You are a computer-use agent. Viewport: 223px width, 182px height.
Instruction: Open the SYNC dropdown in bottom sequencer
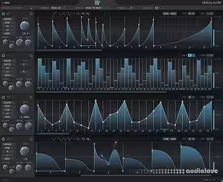tap(9, 148)
